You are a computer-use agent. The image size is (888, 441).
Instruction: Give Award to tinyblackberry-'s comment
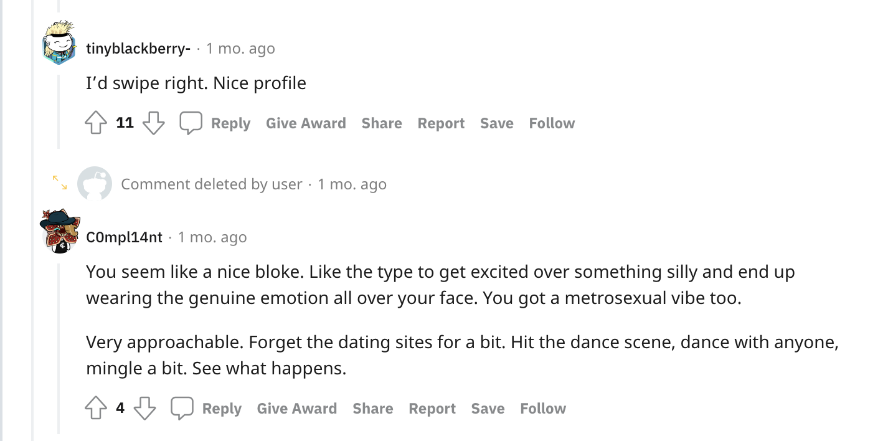[x=306, y=123]
